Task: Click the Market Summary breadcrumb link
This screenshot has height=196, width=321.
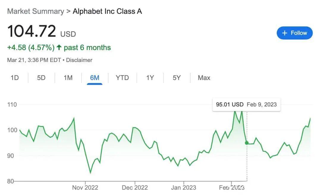Action: point(35,11)
